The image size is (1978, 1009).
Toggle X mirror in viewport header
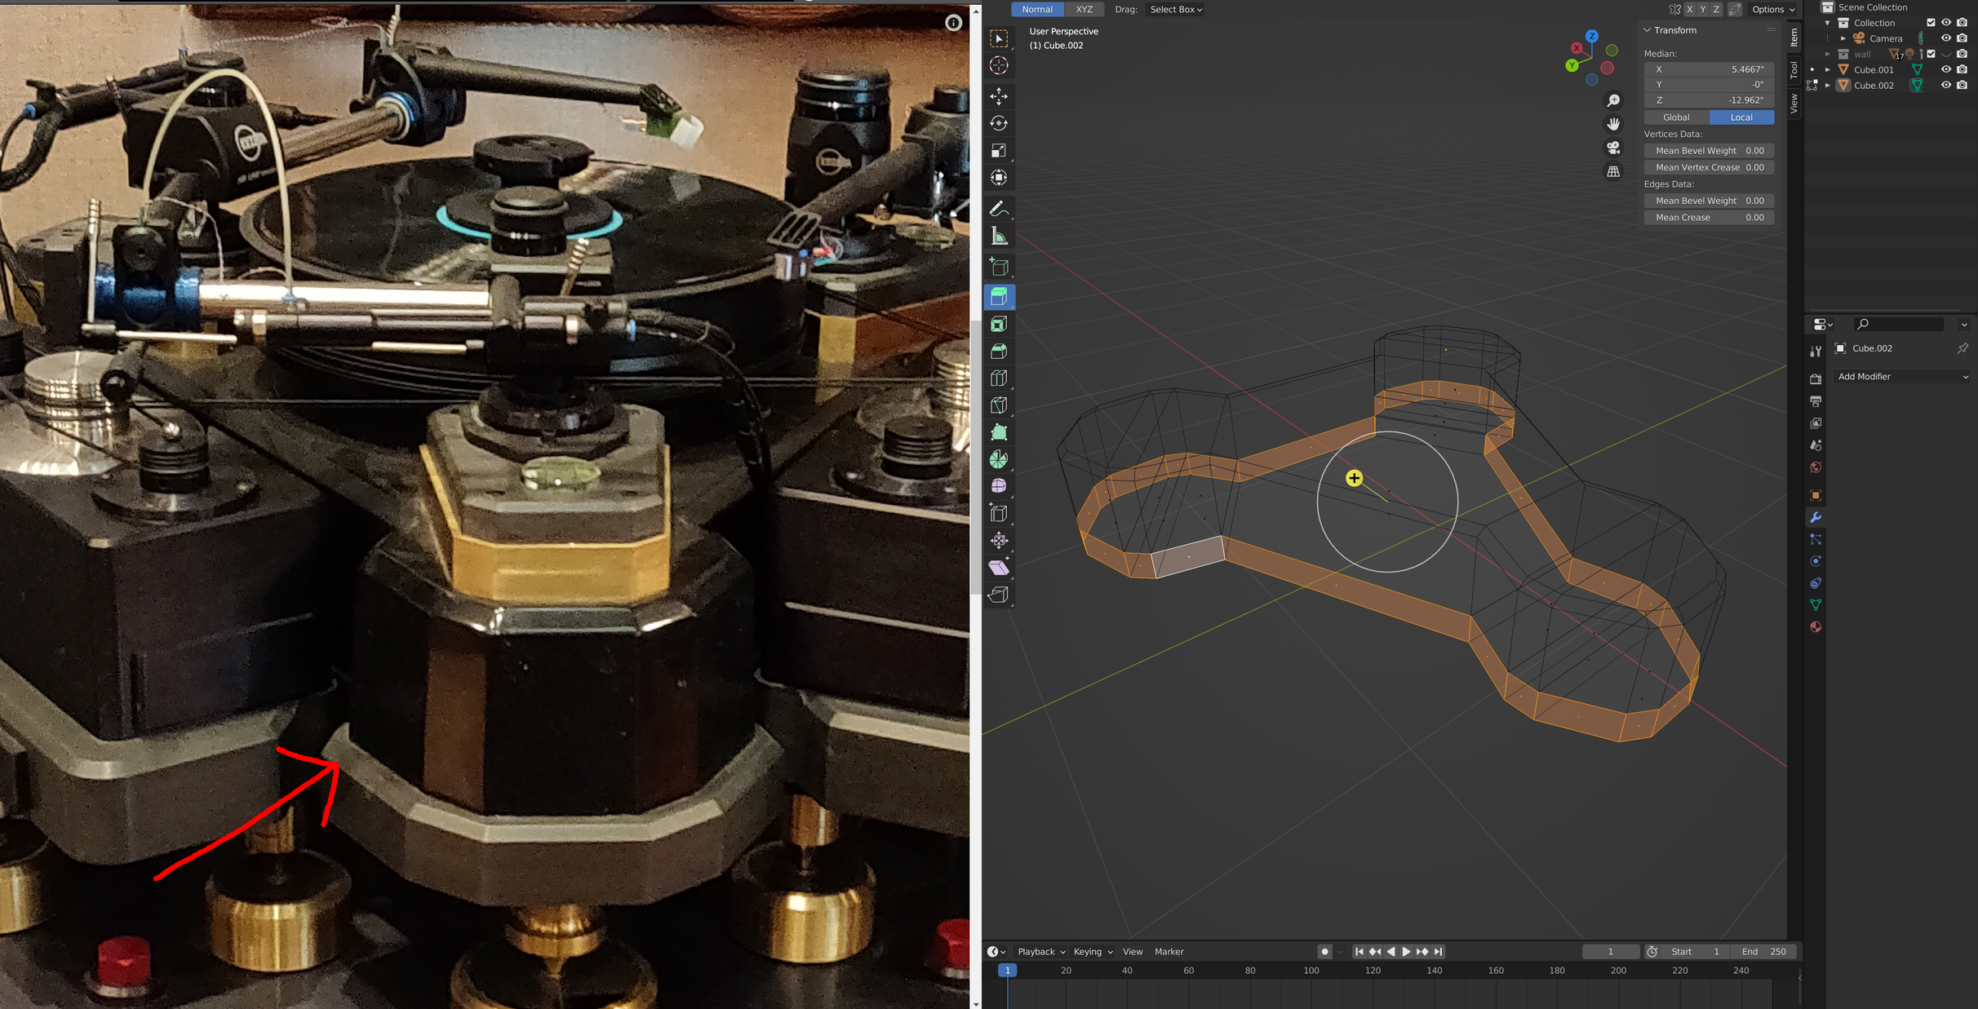coord(1689,10)
